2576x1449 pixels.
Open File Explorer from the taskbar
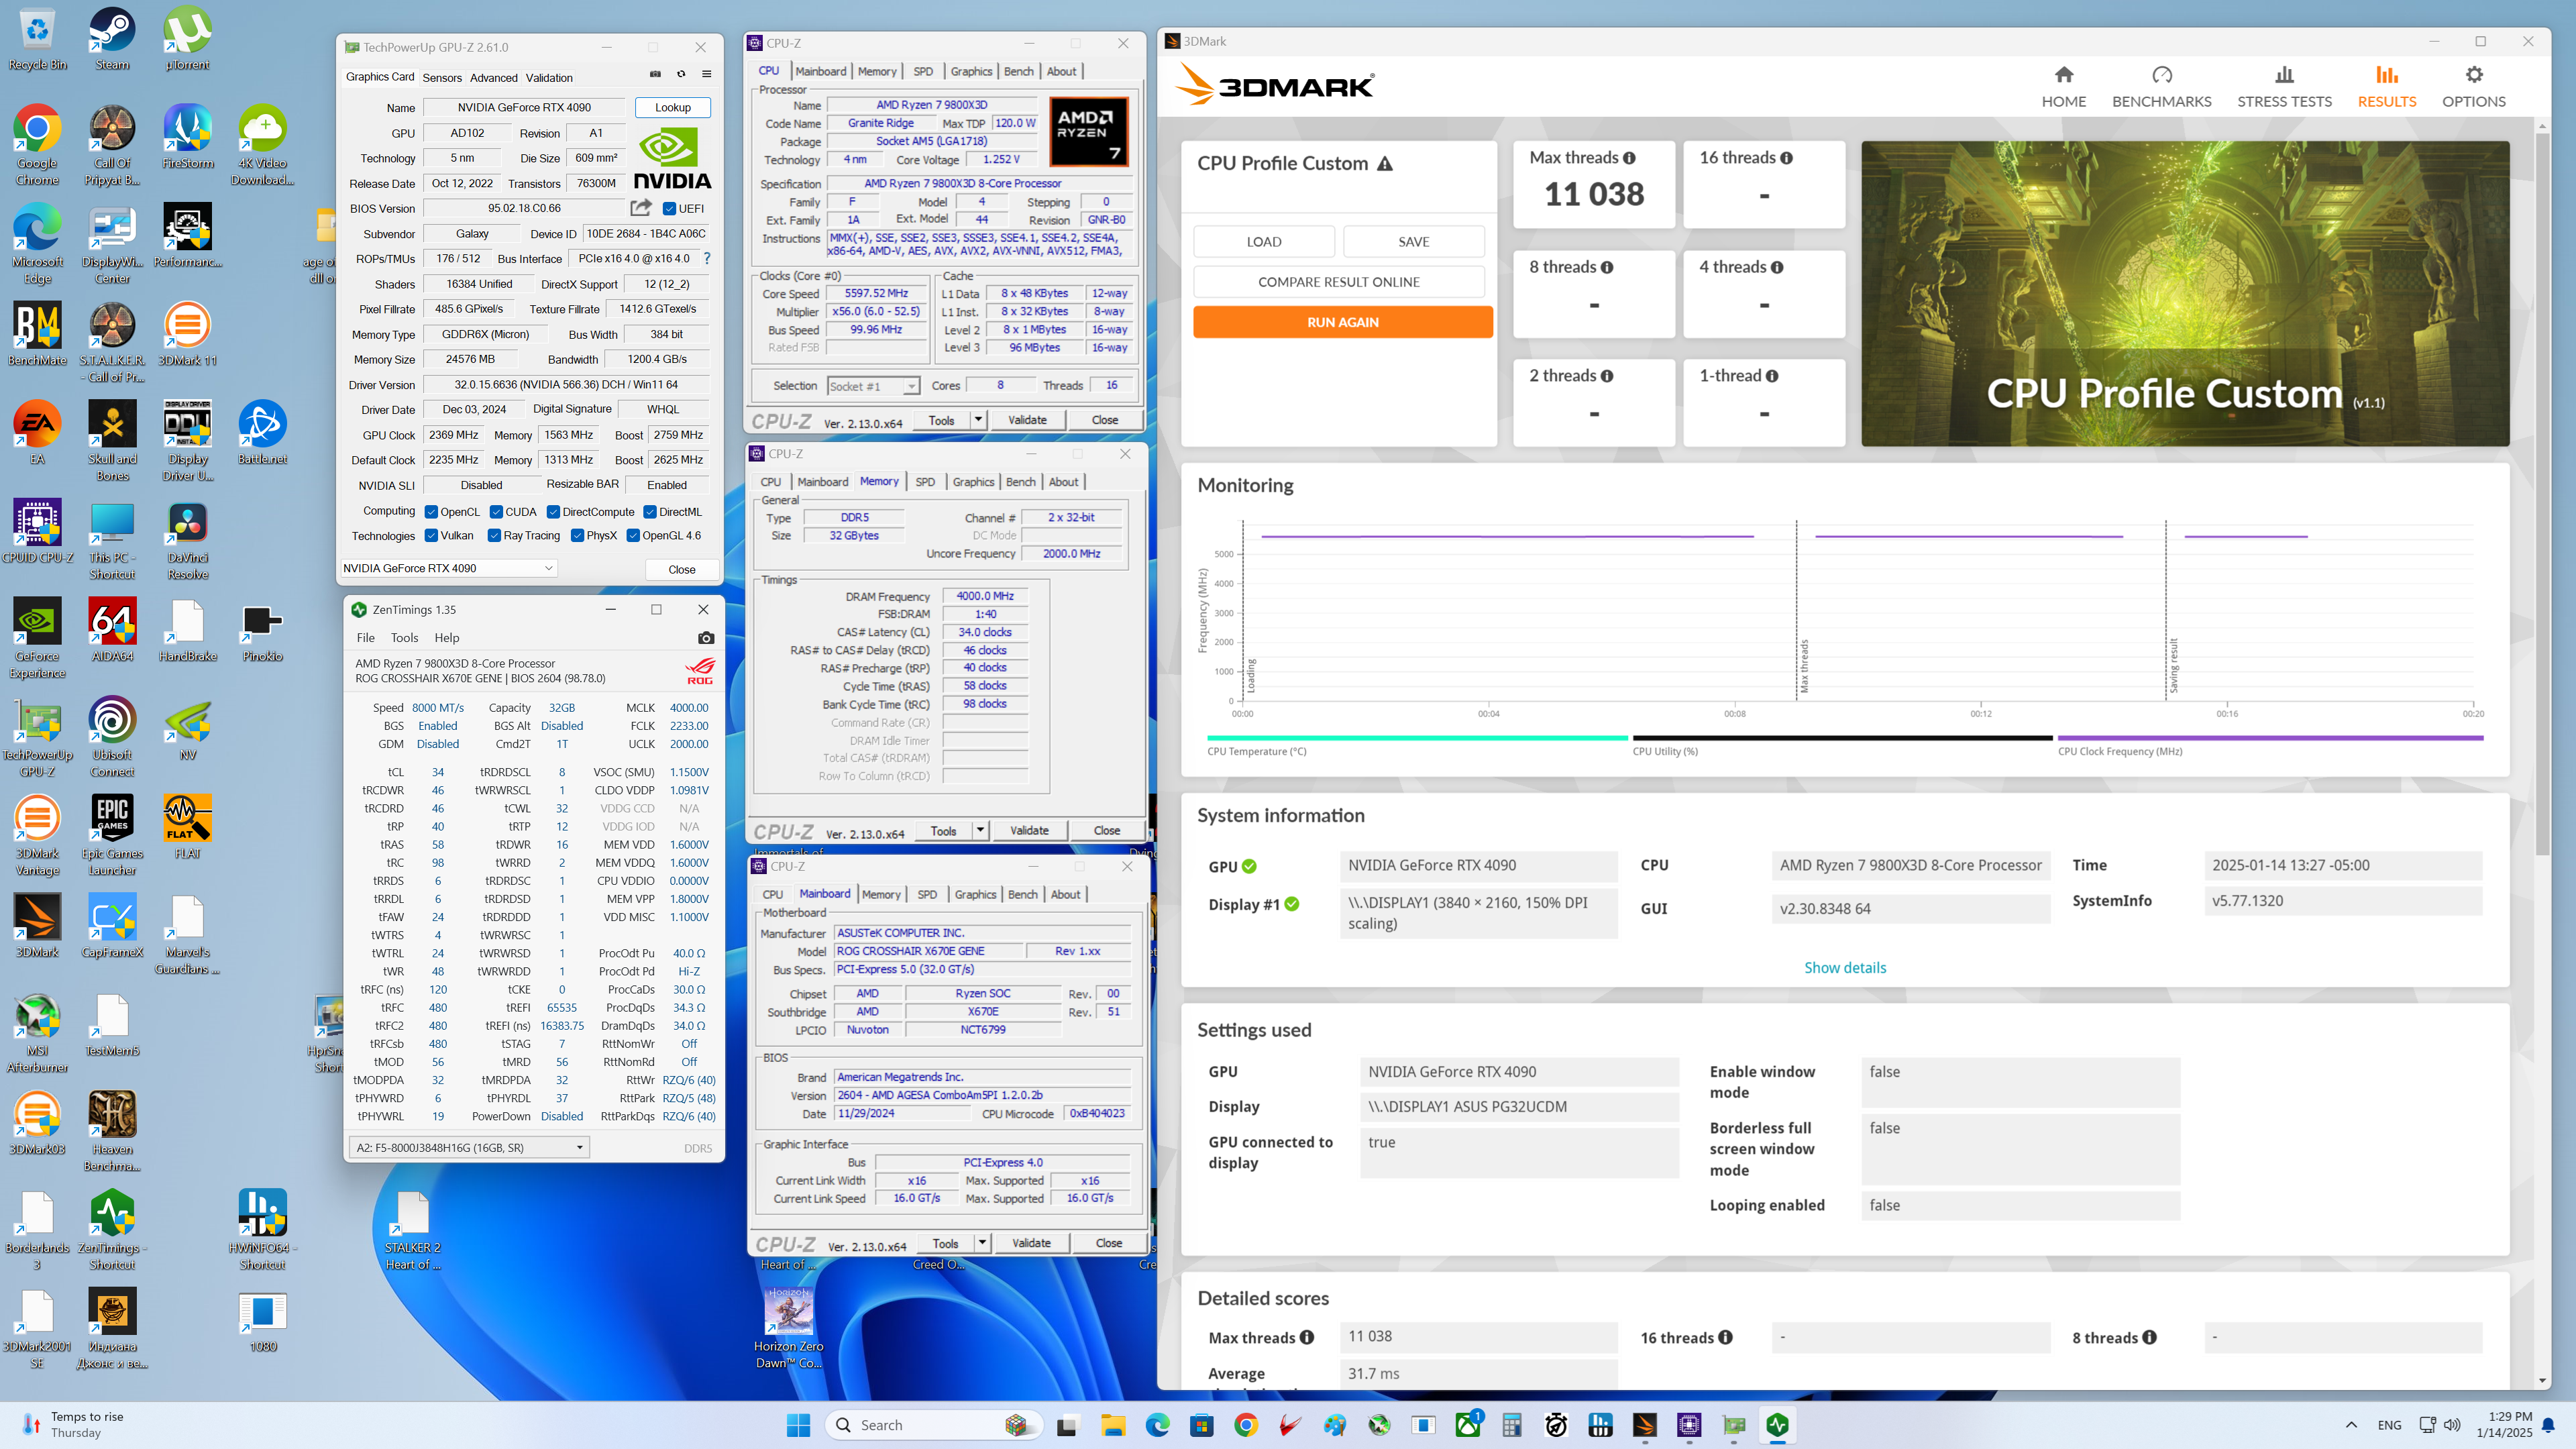(1112, 1425)
